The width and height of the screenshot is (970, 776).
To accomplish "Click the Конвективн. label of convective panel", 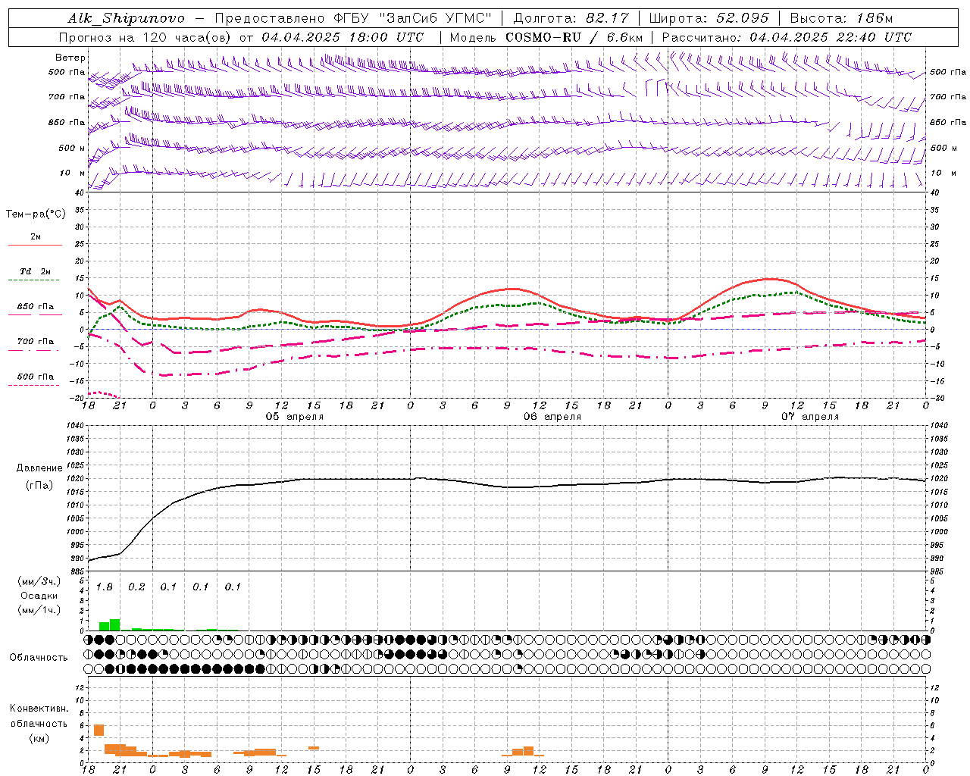I will click(39, 709).
